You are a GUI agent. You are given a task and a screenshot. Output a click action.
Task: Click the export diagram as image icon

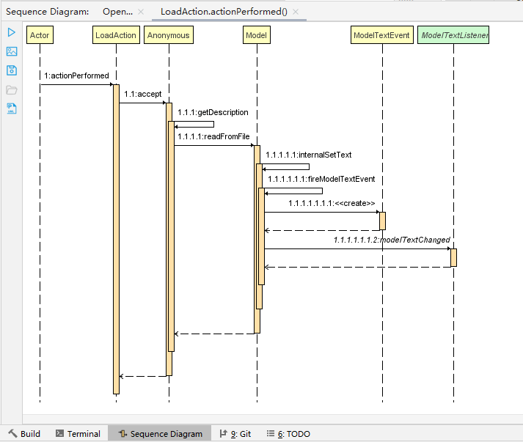(x=12, y=51)
